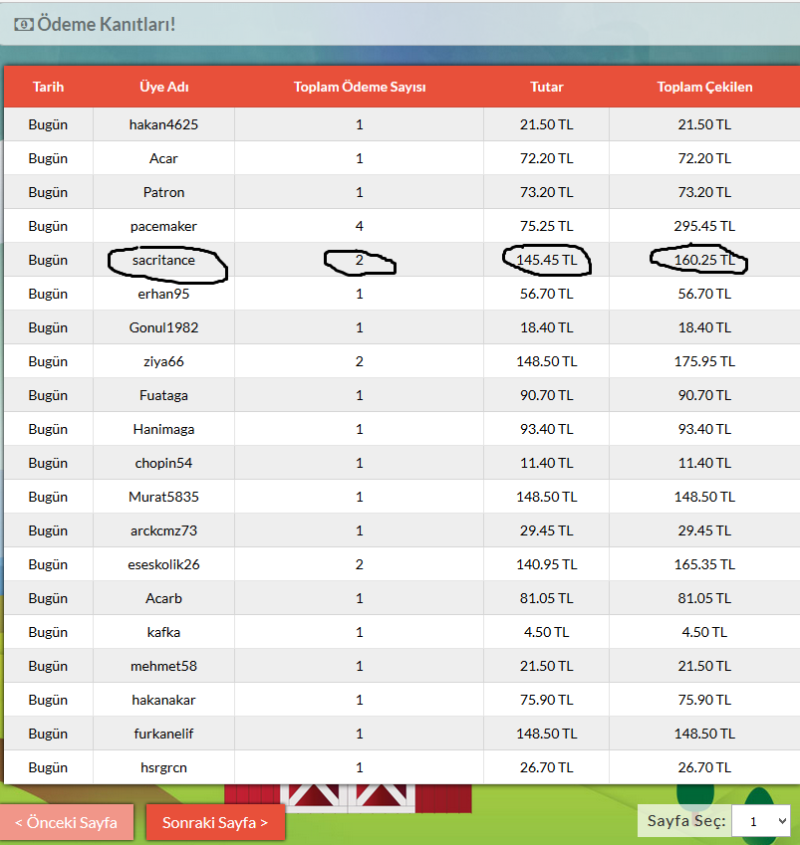Image resolution: width=800 pixels, height=845 pixels.
Task: Select member name Patron
Action: pyautogui.click(x=163, y=192)
